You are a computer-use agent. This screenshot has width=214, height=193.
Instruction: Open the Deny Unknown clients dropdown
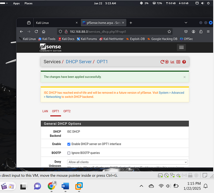coord(127,162)
